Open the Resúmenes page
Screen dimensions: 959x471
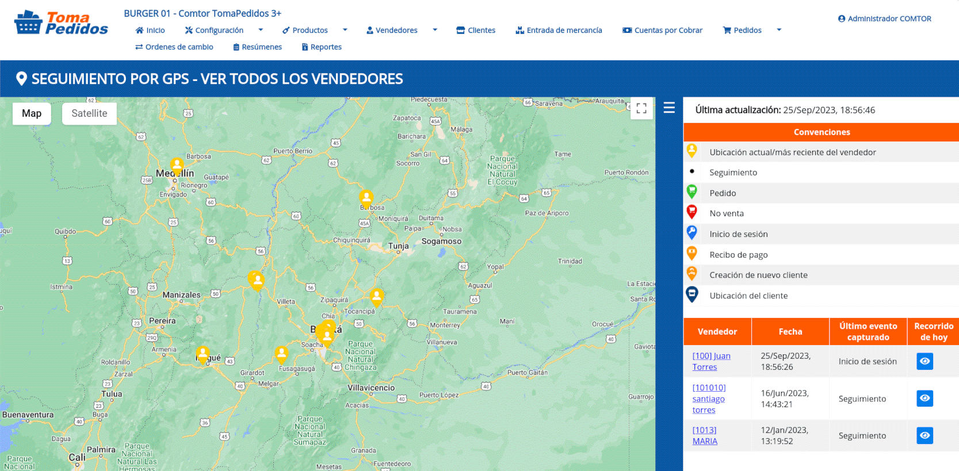258,47
